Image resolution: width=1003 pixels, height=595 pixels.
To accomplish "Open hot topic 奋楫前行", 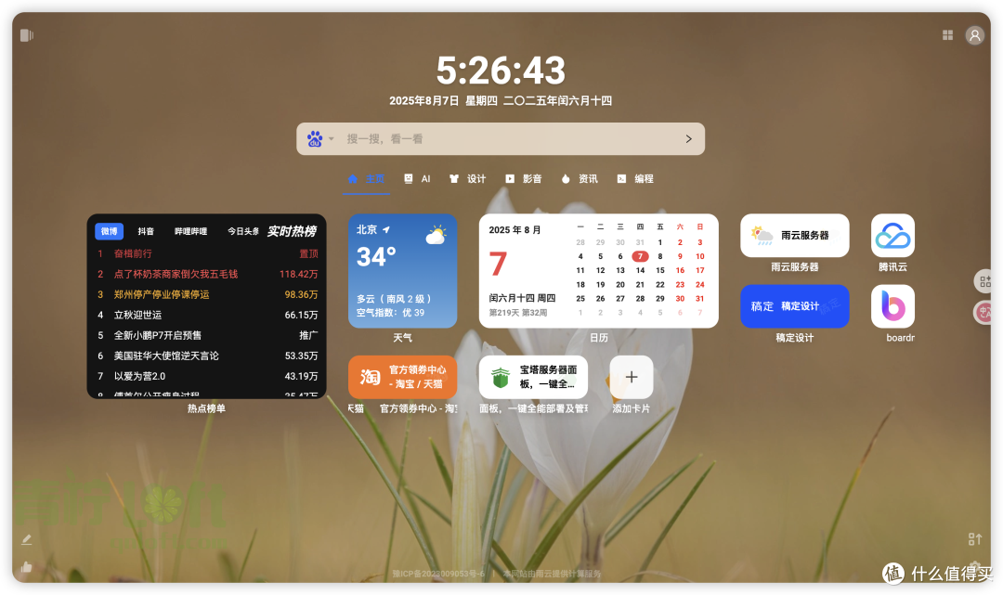I will click(133, 253).
